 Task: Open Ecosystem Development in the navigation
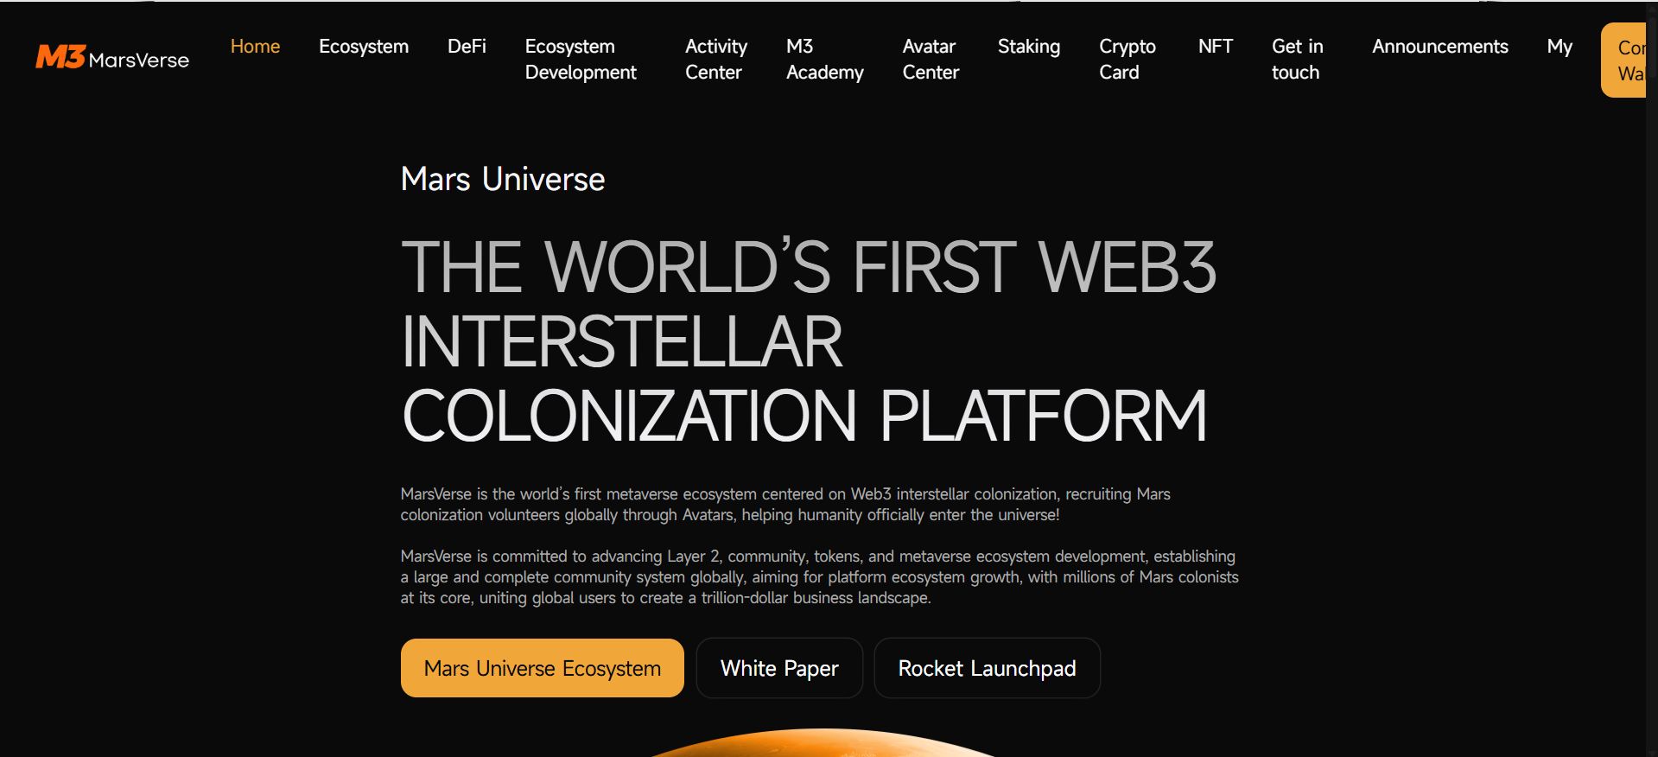click(x=581, y=60)
